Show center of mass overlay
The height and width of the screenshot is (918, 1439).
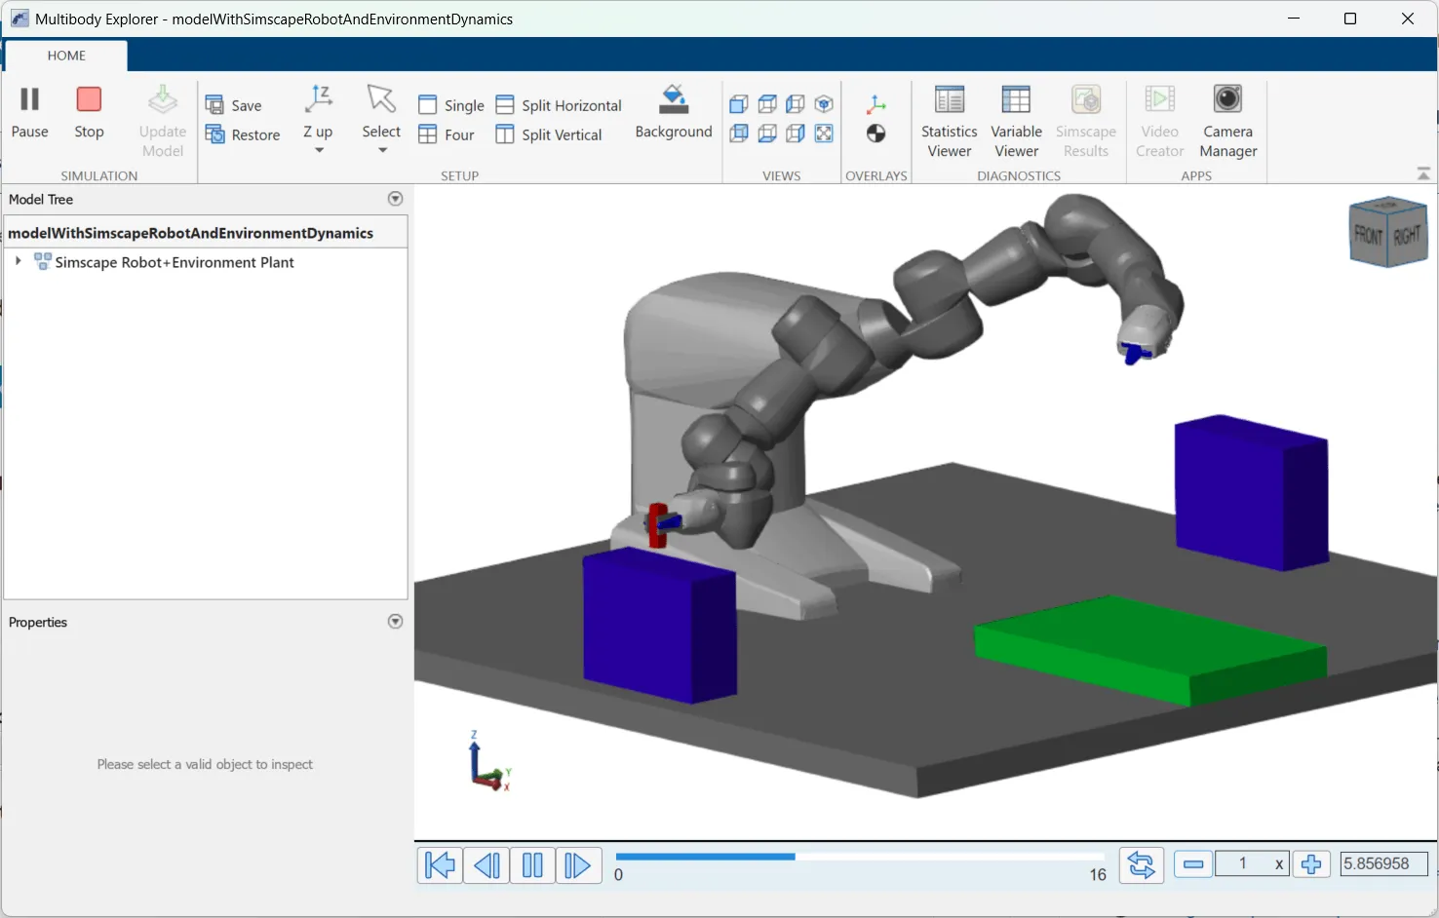point(875,133)
